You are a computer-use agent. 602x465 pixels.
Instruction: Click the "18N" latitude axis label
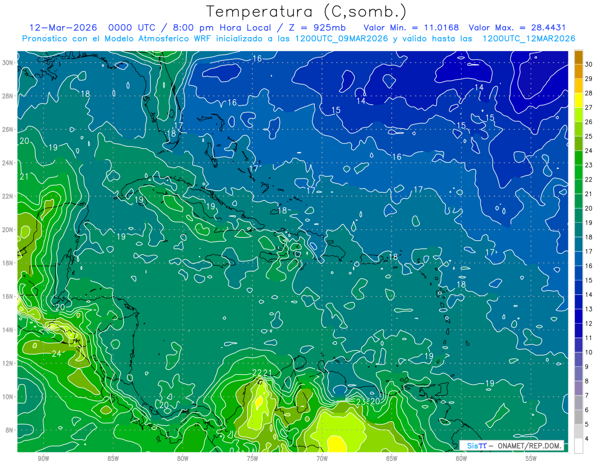(8, 263)
